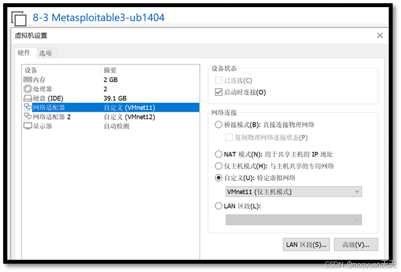Click the hard disk (IDE) device icon
This screenshot has width=401, height=272.
[28, 98]
